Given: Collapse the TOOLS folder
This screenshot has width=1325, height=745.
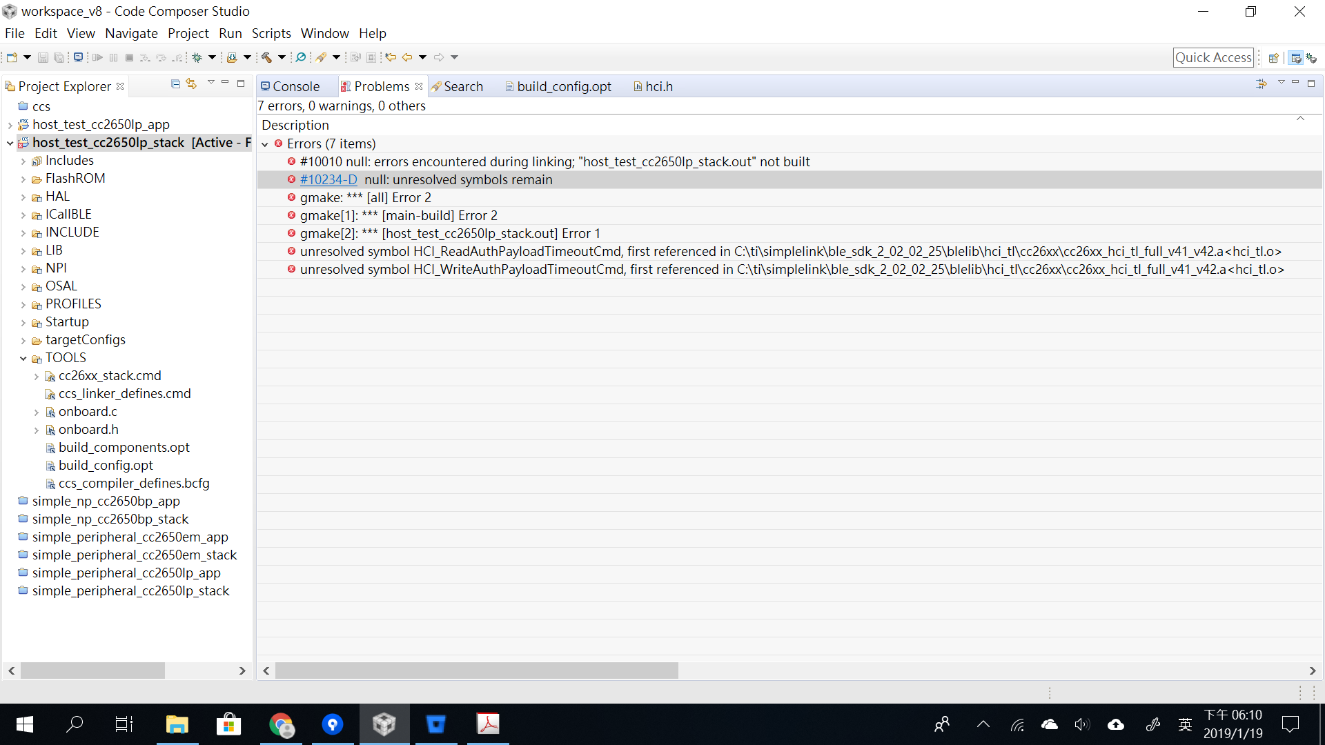Looking at the screenshot, I should [23, 358].
